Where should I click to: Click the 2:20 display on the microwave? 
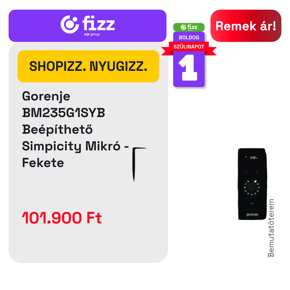253,158
